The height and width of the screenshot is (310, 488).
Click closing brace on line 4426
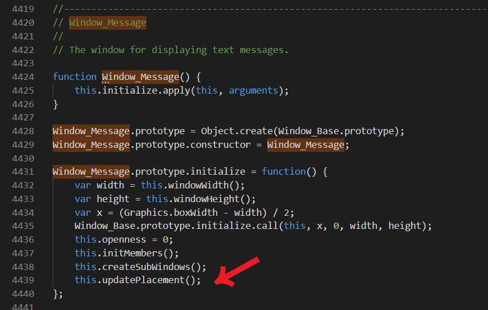tap(55, 104)
